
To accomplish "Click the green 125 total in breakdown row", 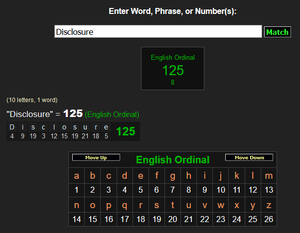I will 126,131.
